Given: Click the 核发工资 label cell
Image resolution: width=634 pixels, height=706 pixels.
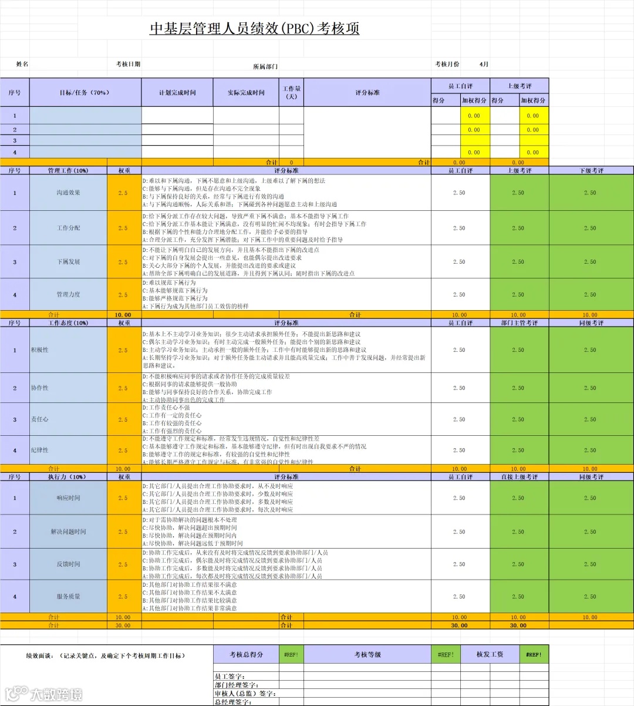Looking at the screenshot, I should [490, 654].
